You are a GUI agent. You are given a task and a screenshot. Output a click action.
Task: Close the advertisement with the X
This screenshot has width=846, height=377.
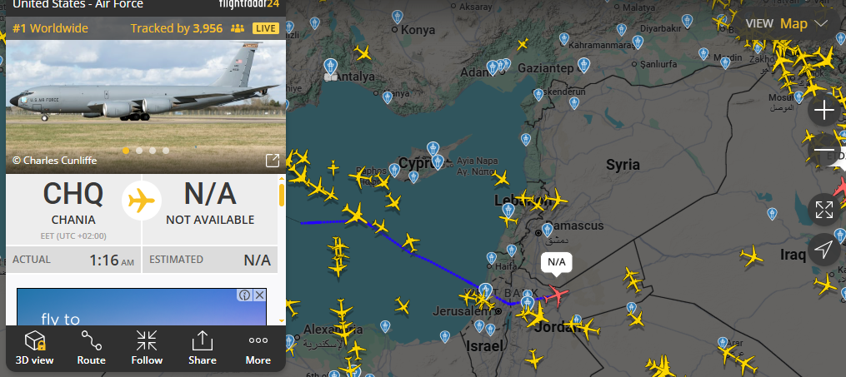(x=259, y=295)
